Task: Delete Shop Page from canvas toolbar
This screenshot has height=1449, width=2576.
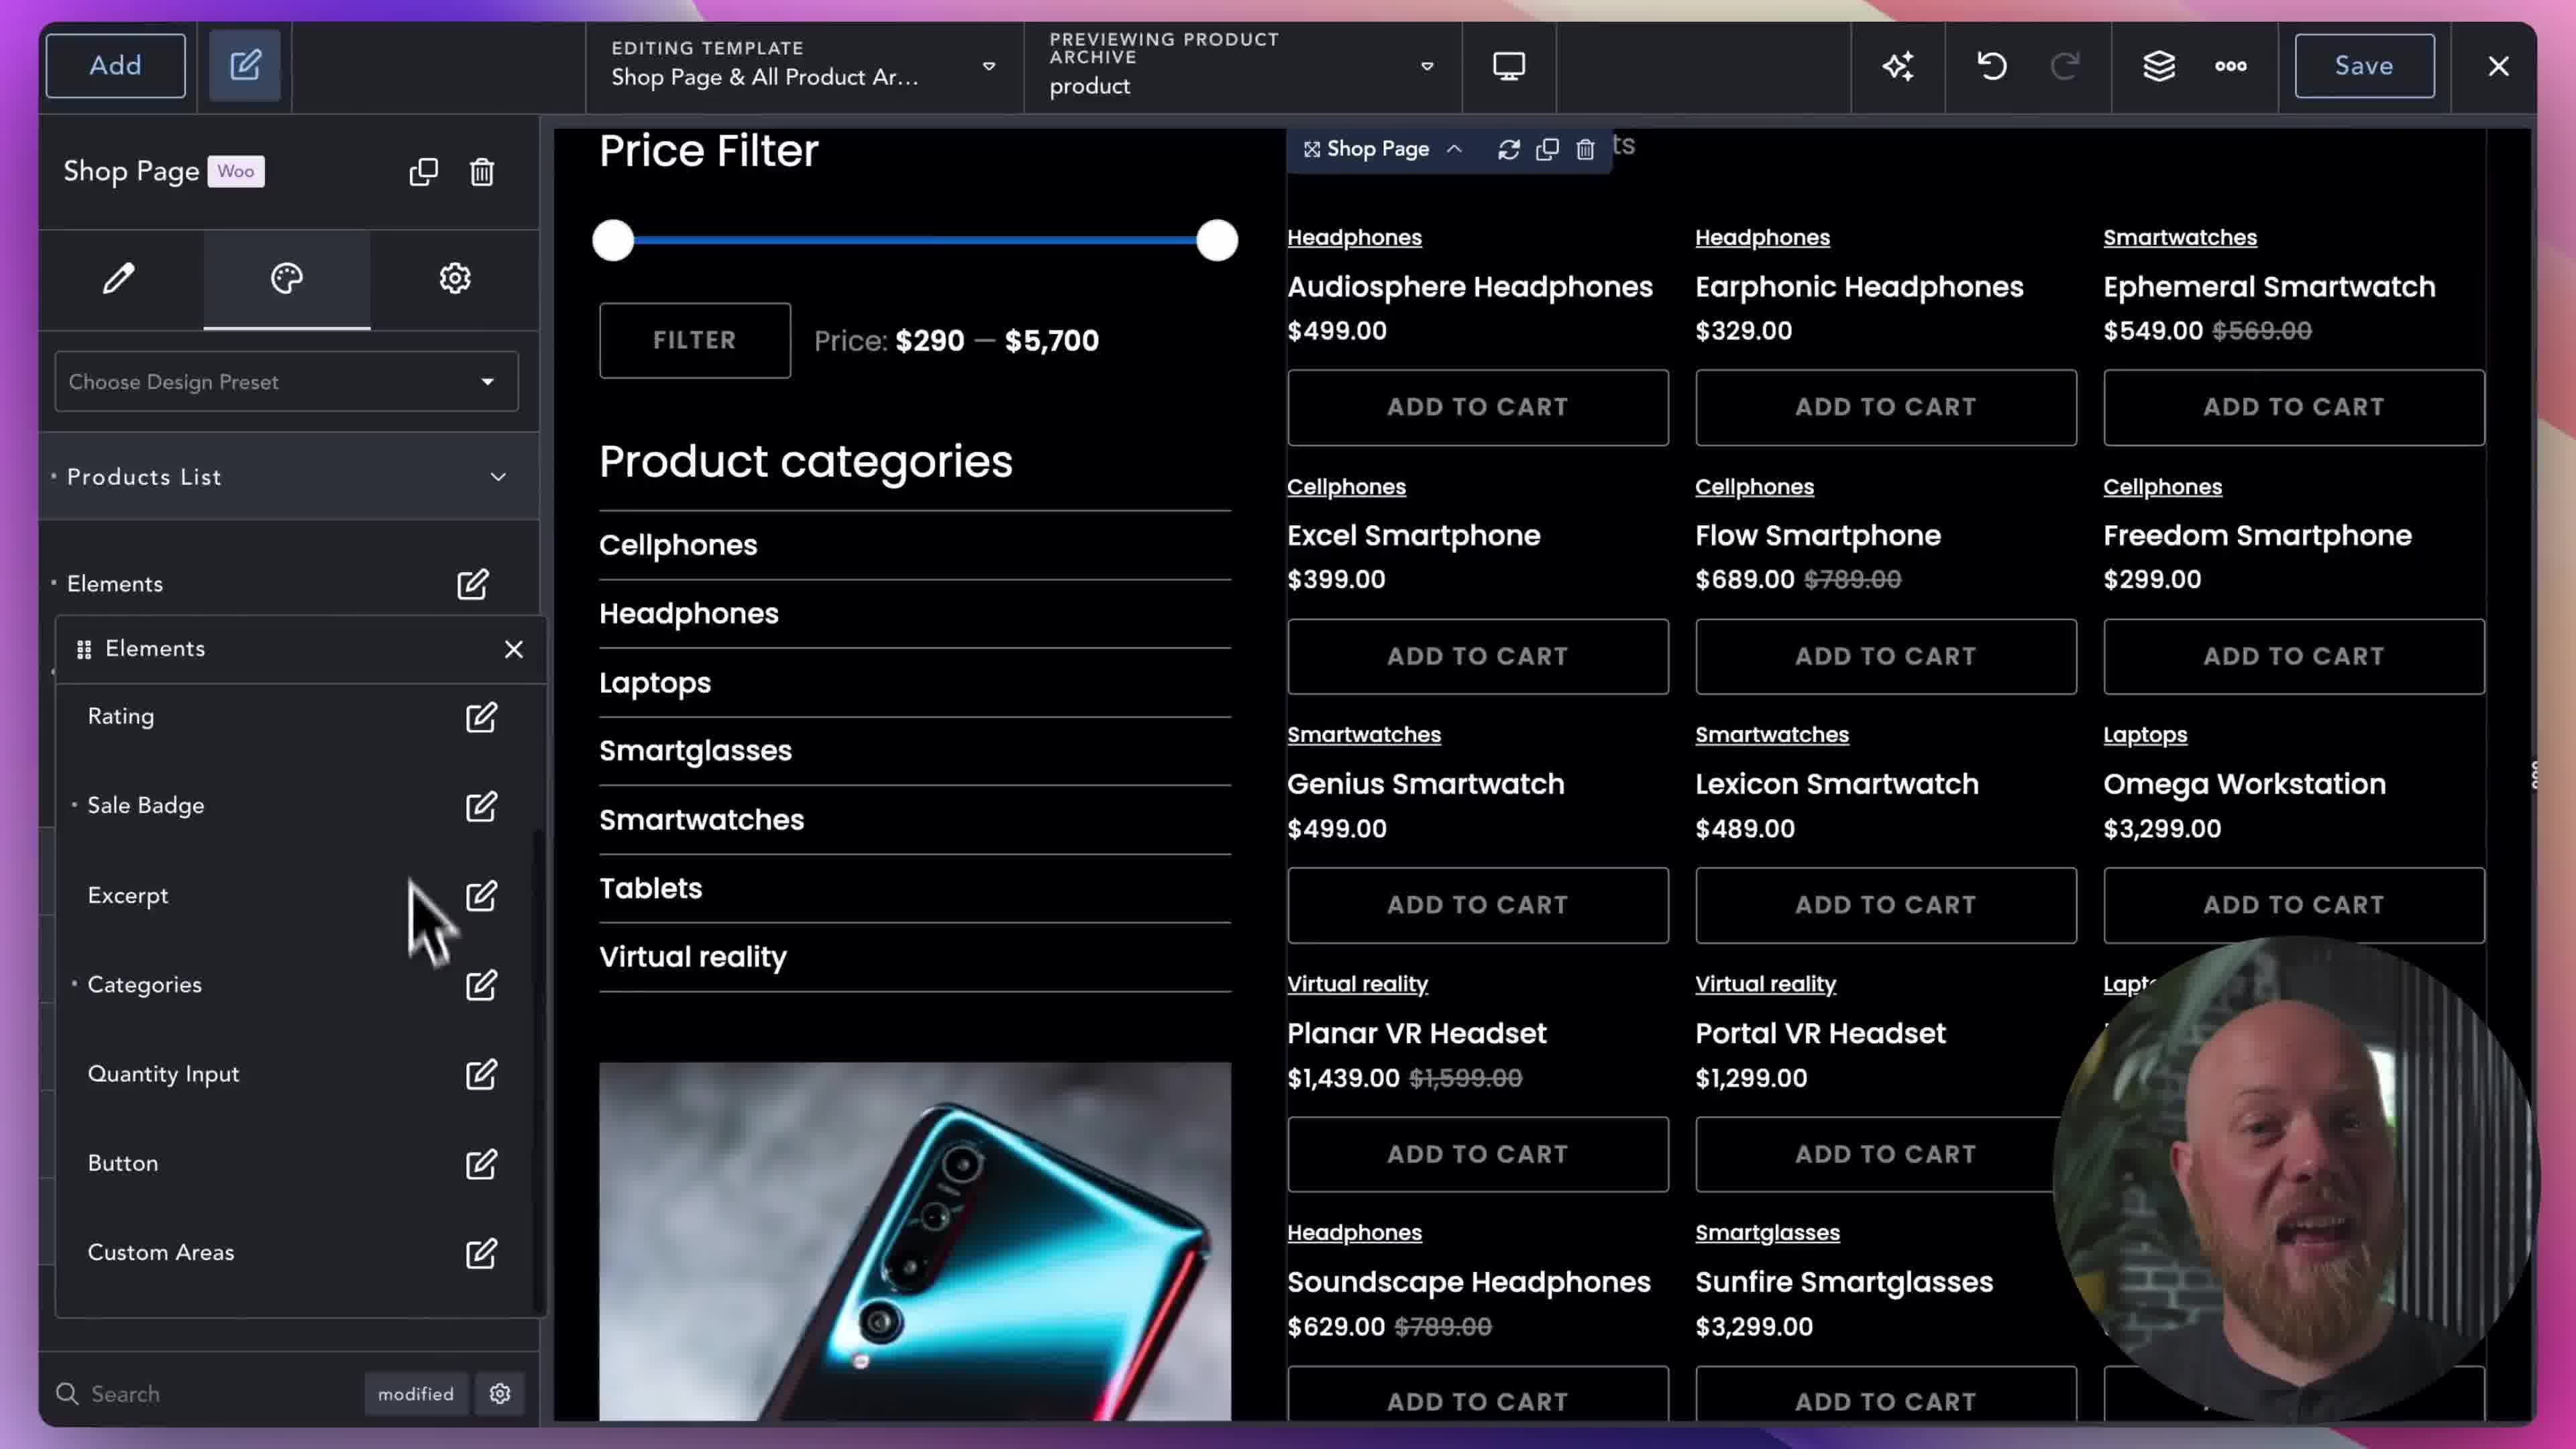Action: coord(1585,149)
